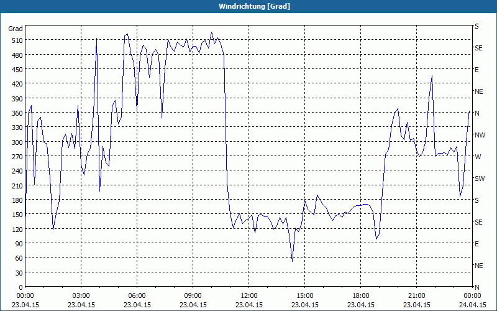Click the 18:00 time label
This screenshot has height=311, width=497.
[361, 296]
